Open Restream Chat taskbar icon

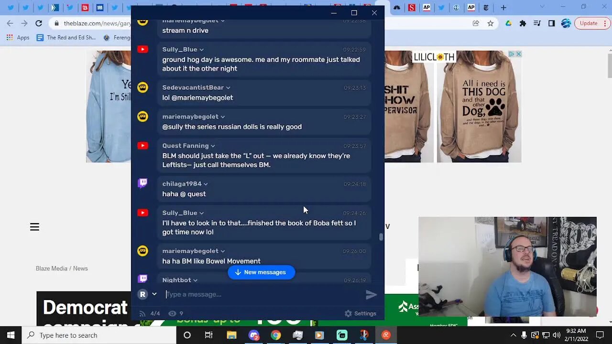[386, 335]
